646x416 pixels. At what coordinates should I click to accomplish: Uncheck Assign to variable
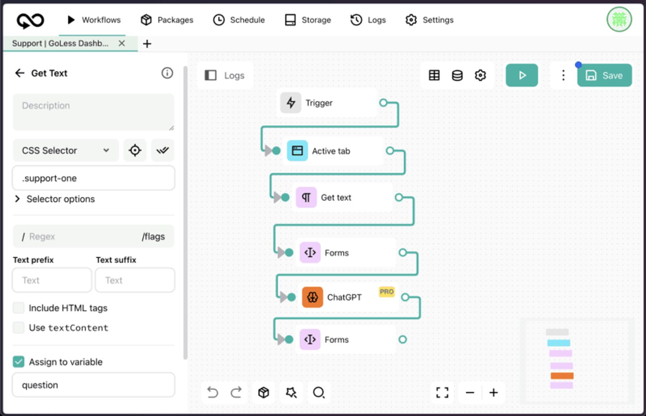(x=18, y=362)
